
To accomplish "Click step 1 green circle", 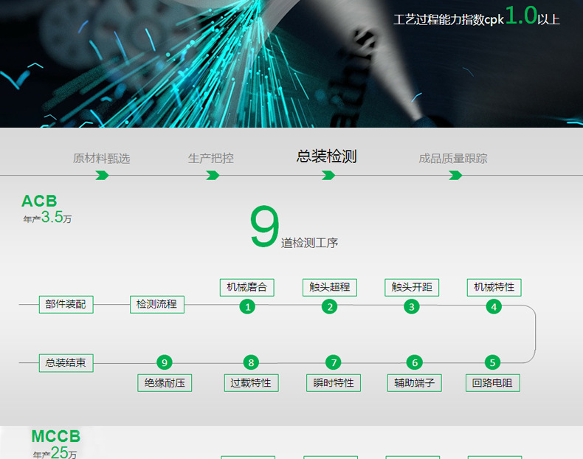I will pos(247,307).
